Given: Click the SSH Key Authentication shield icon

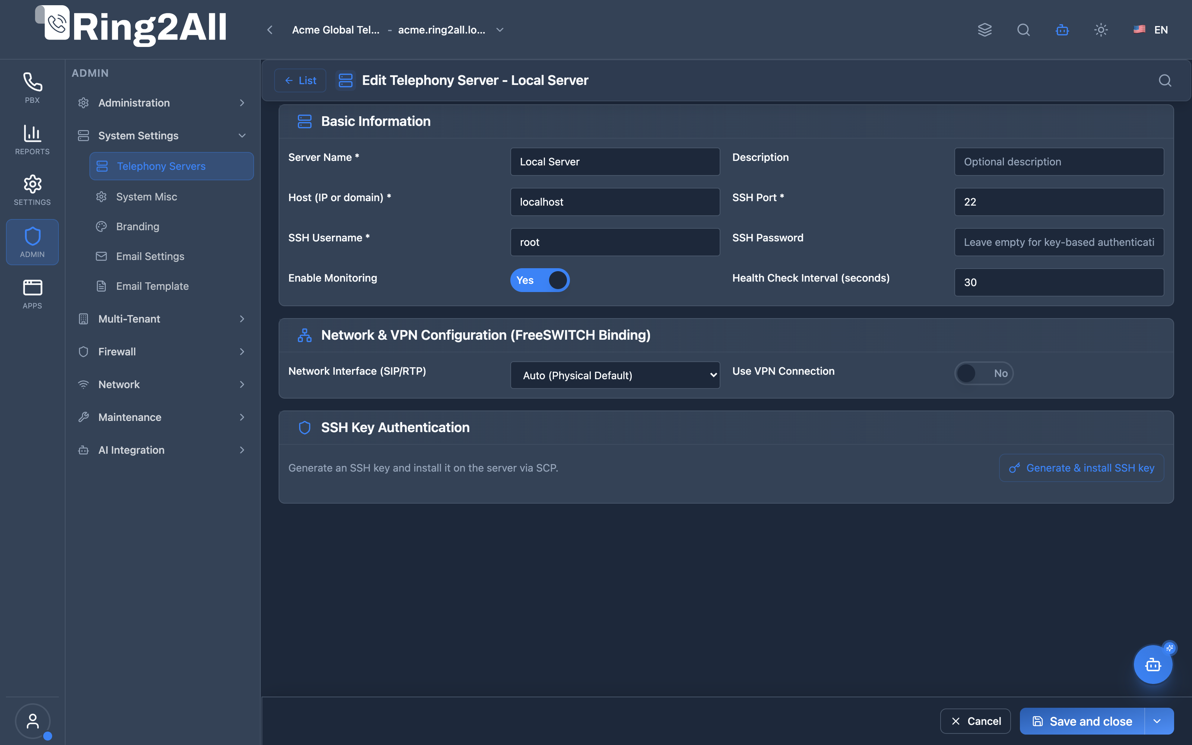Looking at the screenshot, I should pyautogui.click(x=304, y=427).
